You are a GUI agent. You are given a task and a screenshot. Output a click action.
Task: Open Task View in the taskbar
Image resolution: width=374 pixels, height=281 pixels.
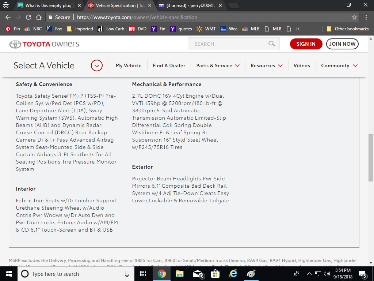tap(143, 274)
